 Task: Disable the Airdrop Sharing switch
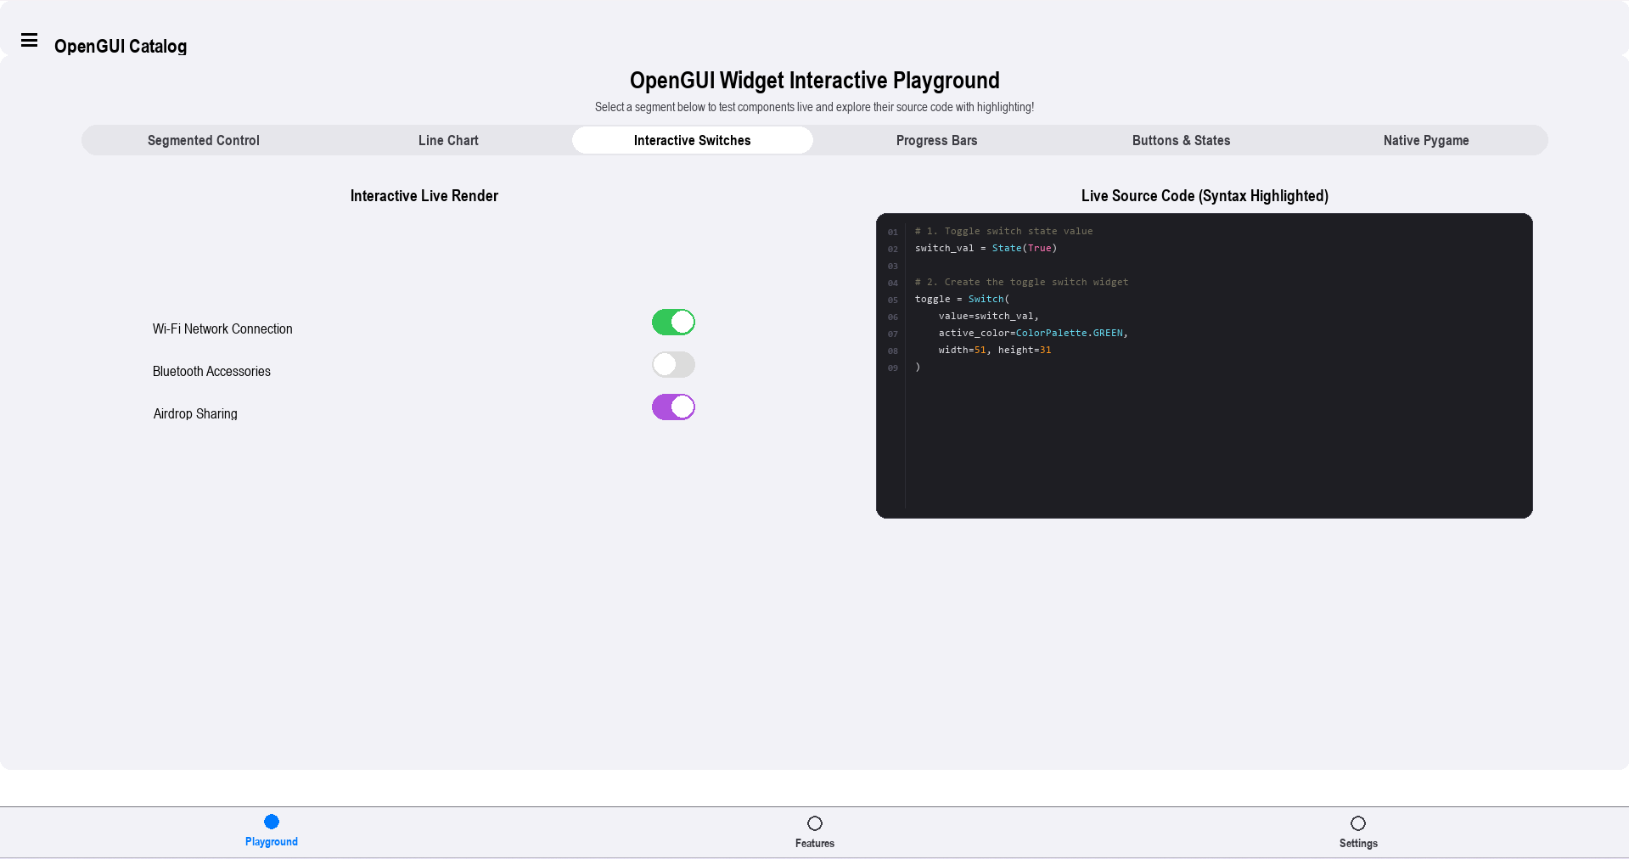(x=673, y=407)
